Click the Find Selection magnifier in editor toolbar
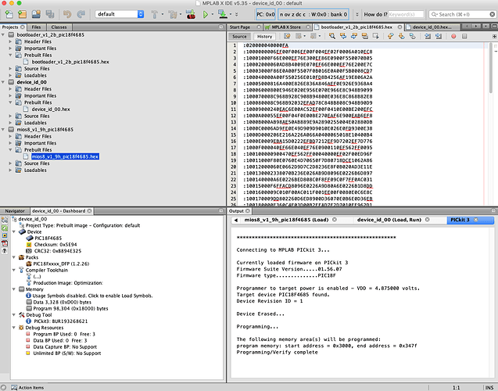 [332, 36]
